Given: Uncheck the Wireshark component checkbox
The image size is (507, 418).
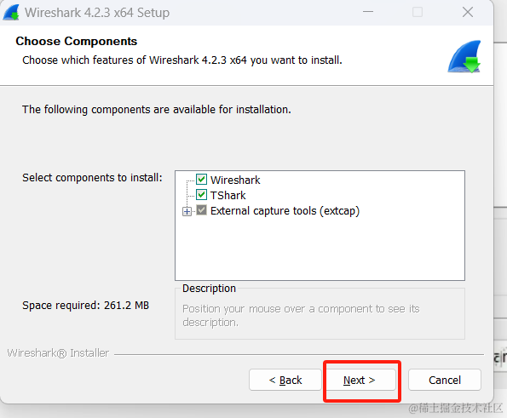Looking at the screenshot, I should [x=201, y=180].
